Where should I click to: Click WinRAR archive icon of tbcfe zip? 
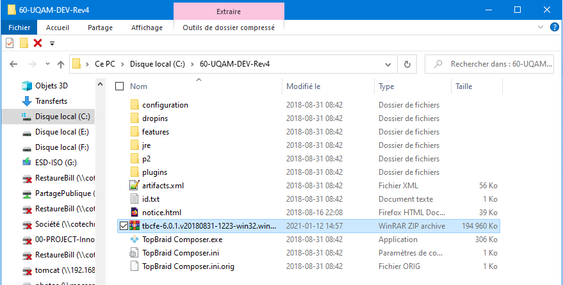[135, 226]
